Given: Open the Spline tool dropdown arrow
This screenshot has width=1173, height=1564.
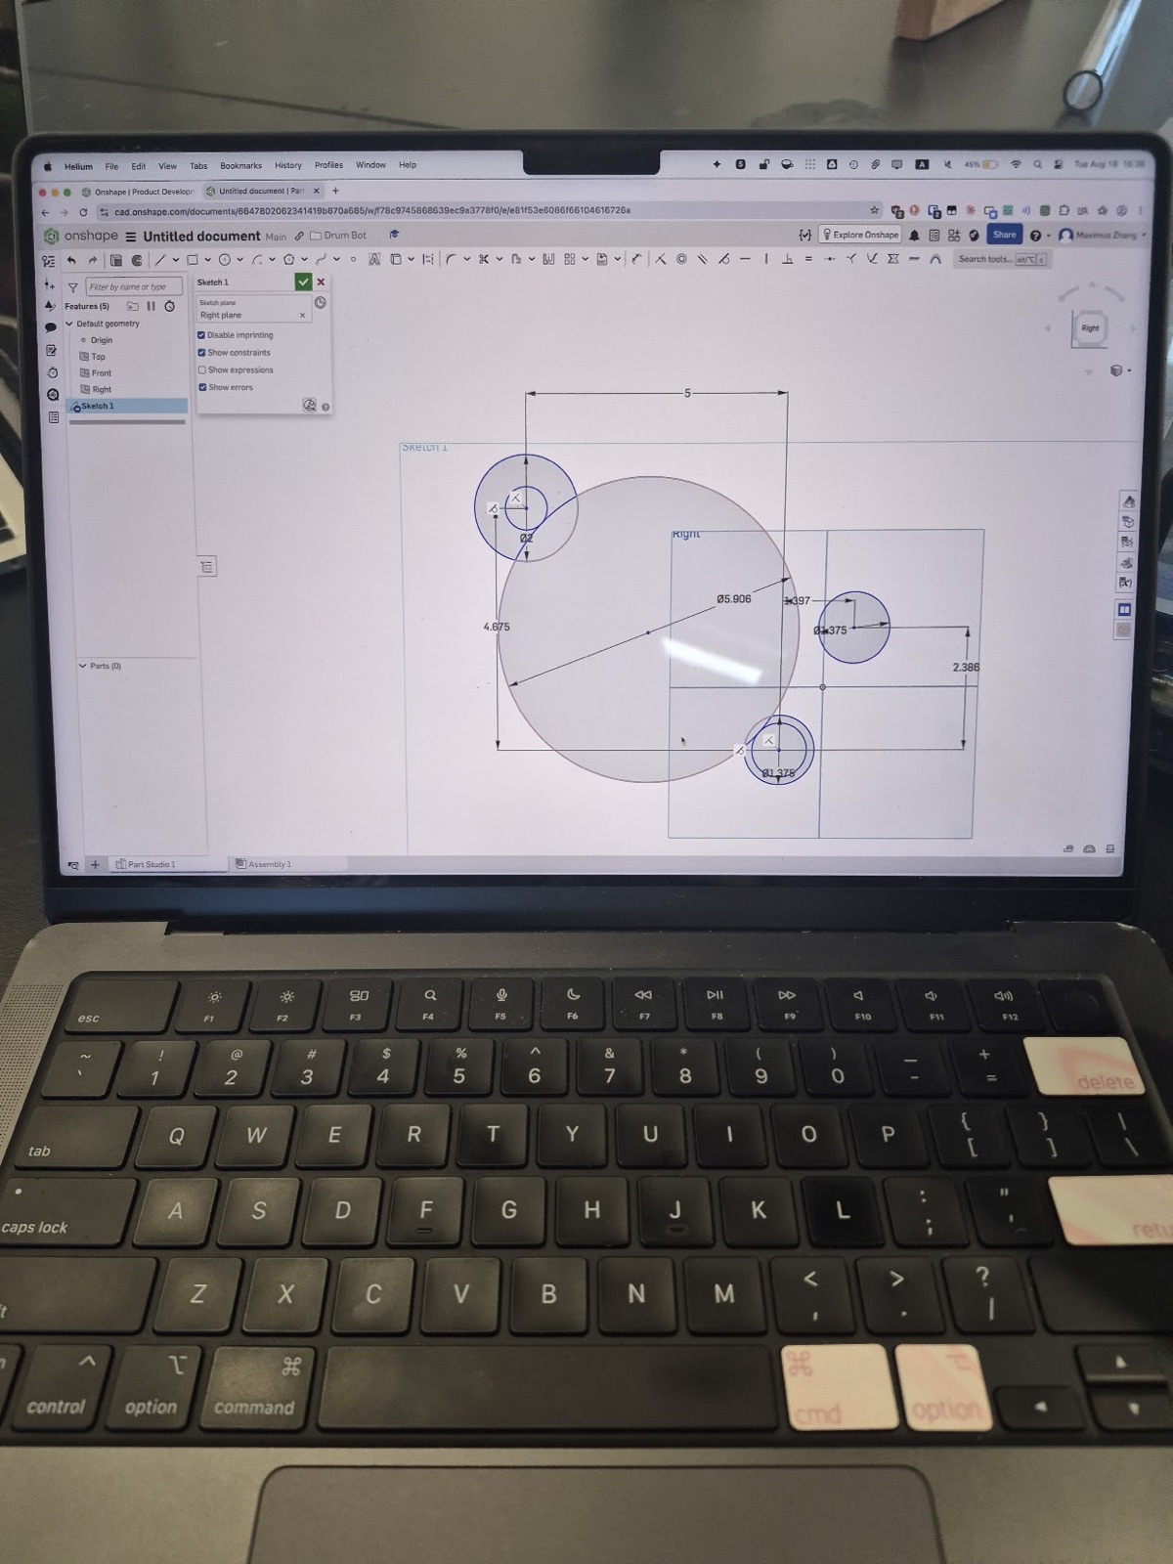Looking at the screenshot, I should pos(337,260).
